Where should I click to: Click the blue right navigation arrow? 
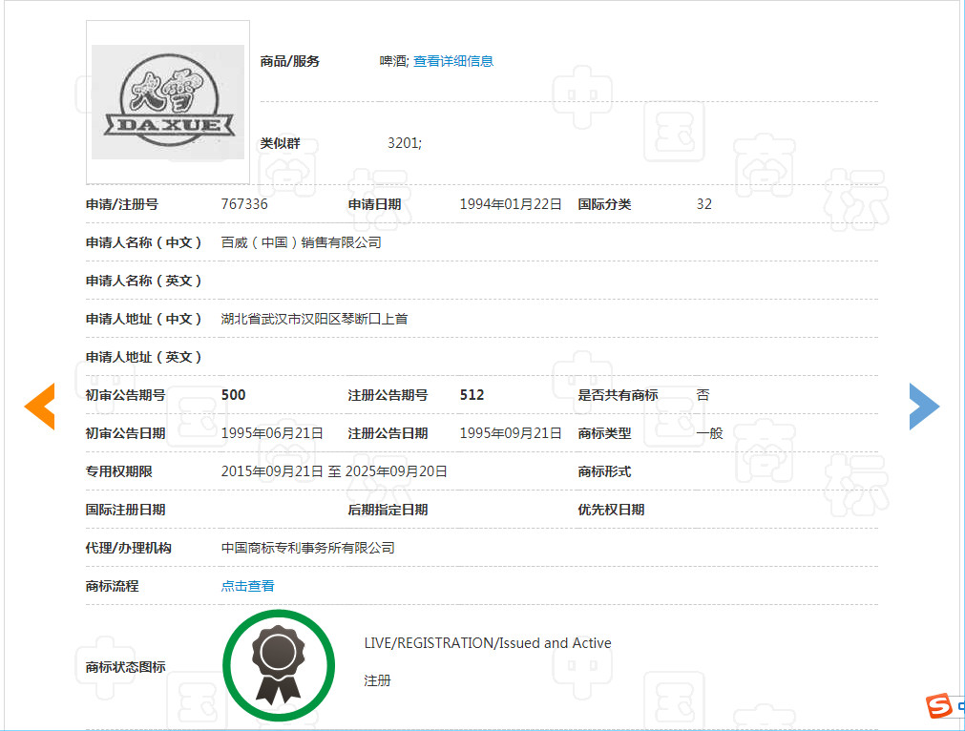tap(924, 406)
